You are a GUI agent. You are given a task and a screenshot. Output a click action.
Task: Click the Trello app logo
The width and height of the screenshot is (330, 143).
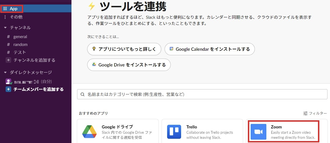[174, 132]
